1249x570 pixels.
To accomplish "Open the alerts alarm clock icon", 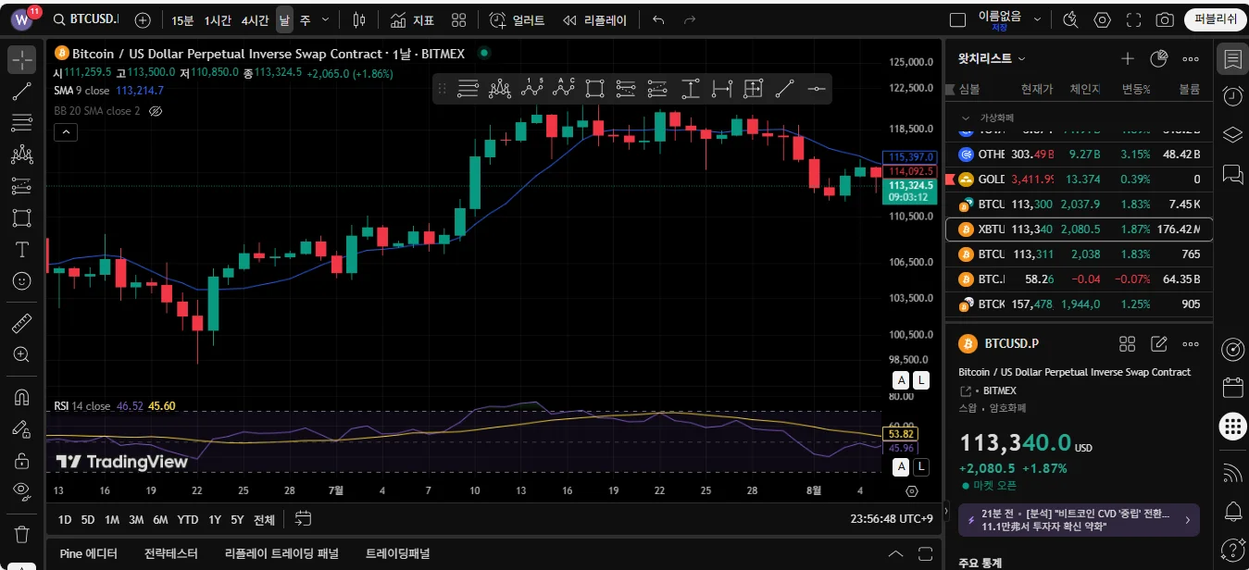I will tap(1232, 96).
